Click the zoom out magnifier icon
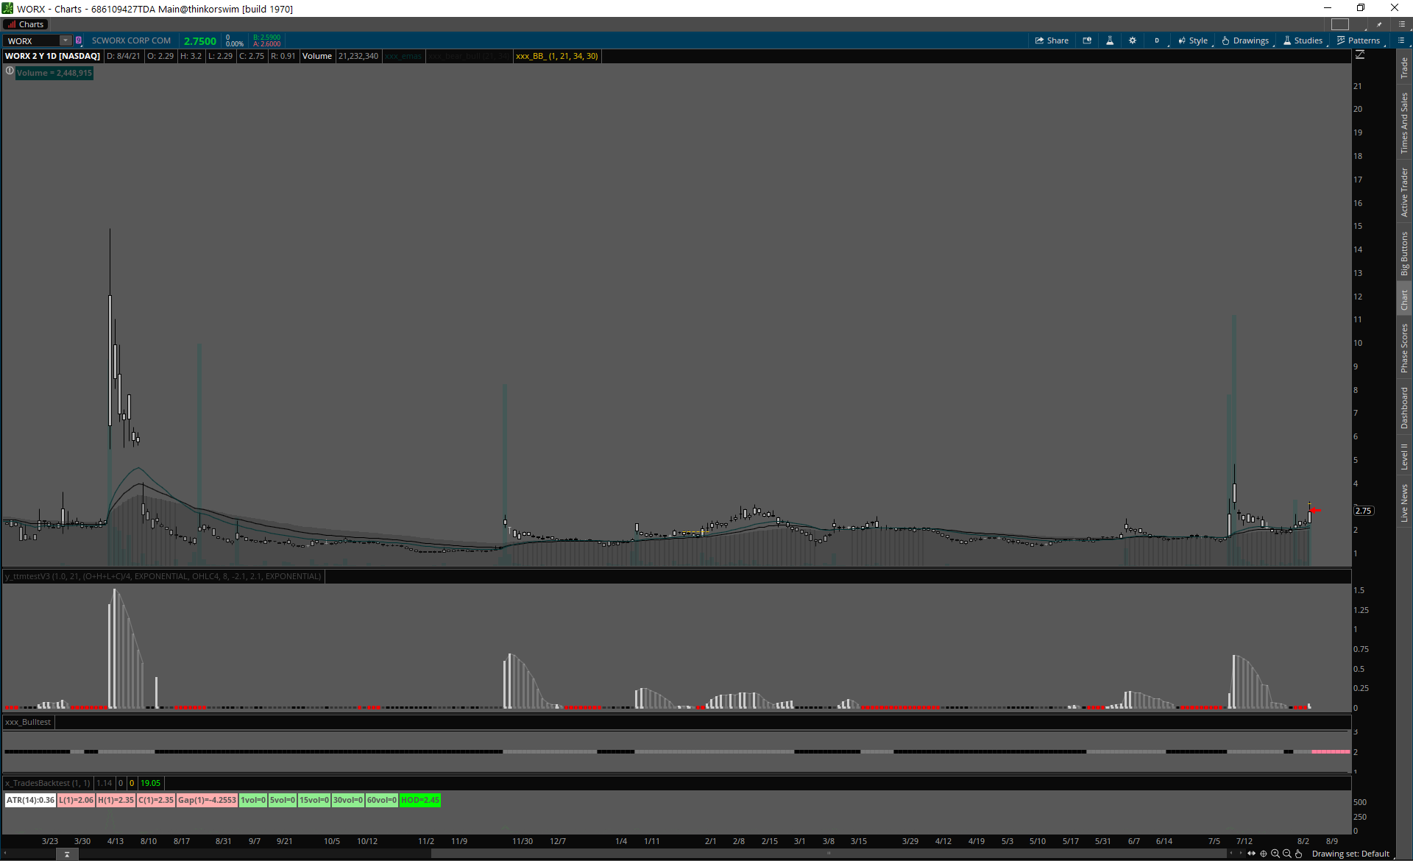Screen dimensions: 1413x861 [x=1287, y=854]
